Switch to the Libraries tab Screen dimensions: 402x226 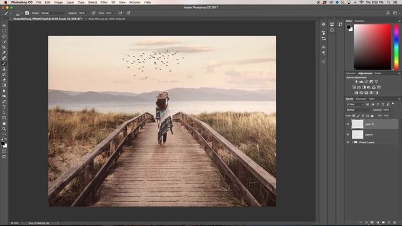(350, 73)
